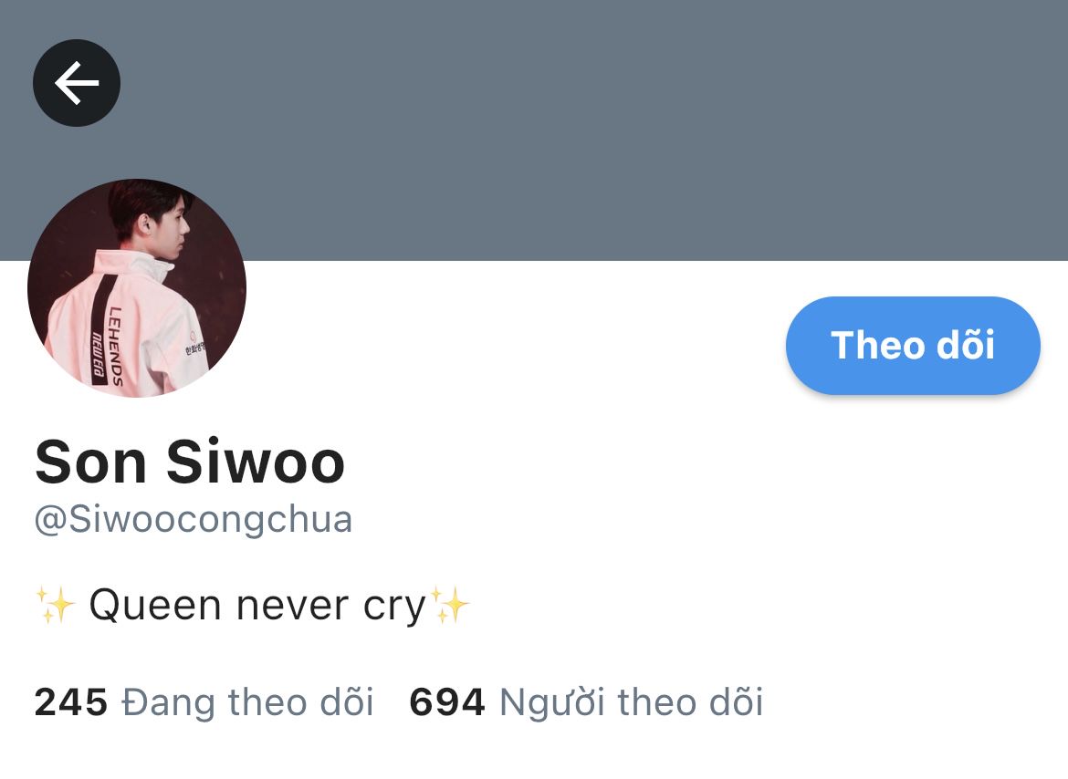Tap the back arrow icon
The width and height of the screenshot is (1068, 779).
coord(77,83)
